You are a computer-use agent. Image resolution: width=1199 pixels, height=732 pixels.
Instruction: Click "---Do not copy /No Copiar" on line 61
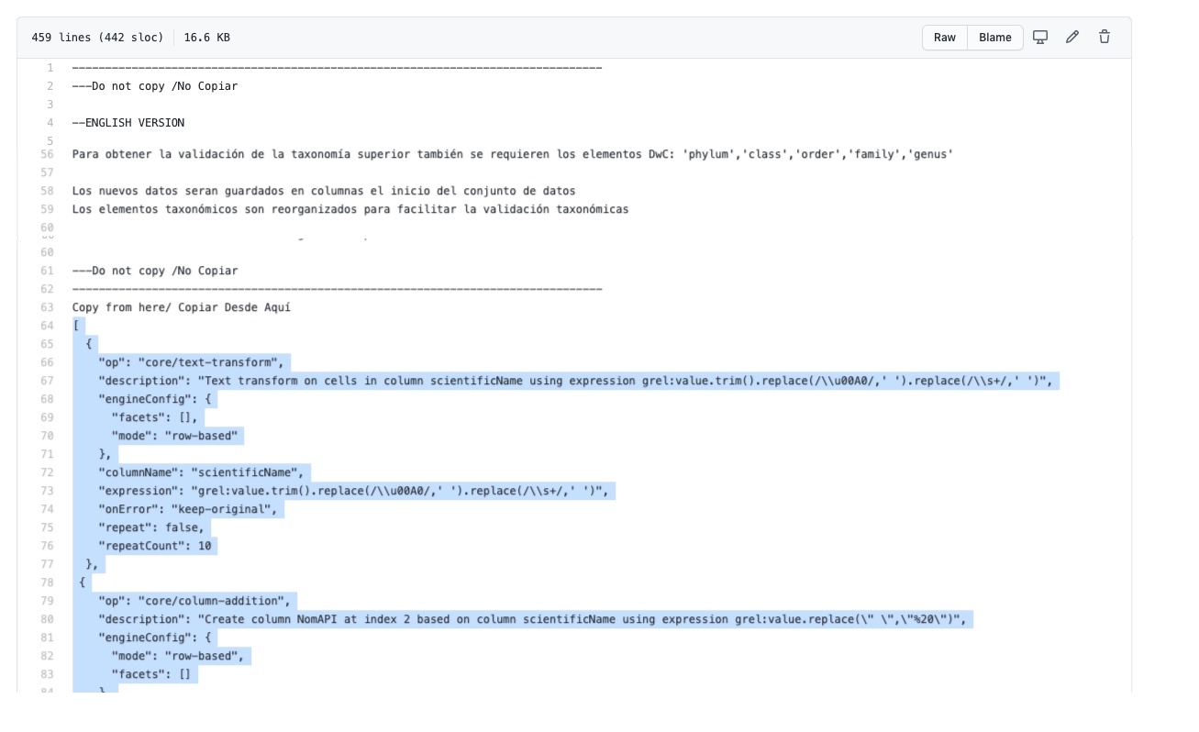point(155,271)
